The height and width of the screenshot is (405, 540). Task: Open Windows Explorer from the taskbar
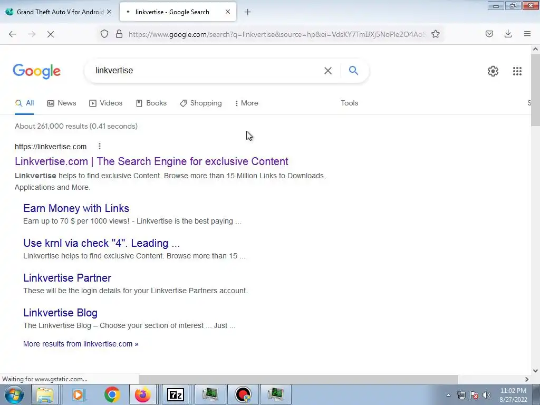tap(45, 394)
